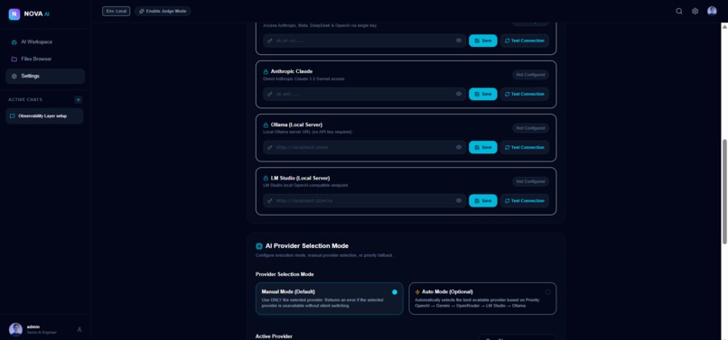Test Connection for Anthropic Claude
Image resolution: width=728 pixels, height=340 pixels.
pyautogui.click(x=525, y=94)
